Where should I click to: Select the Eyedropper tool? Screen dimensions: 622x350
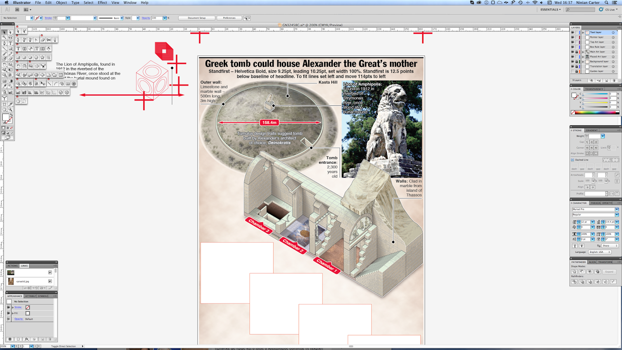(4, 86)
